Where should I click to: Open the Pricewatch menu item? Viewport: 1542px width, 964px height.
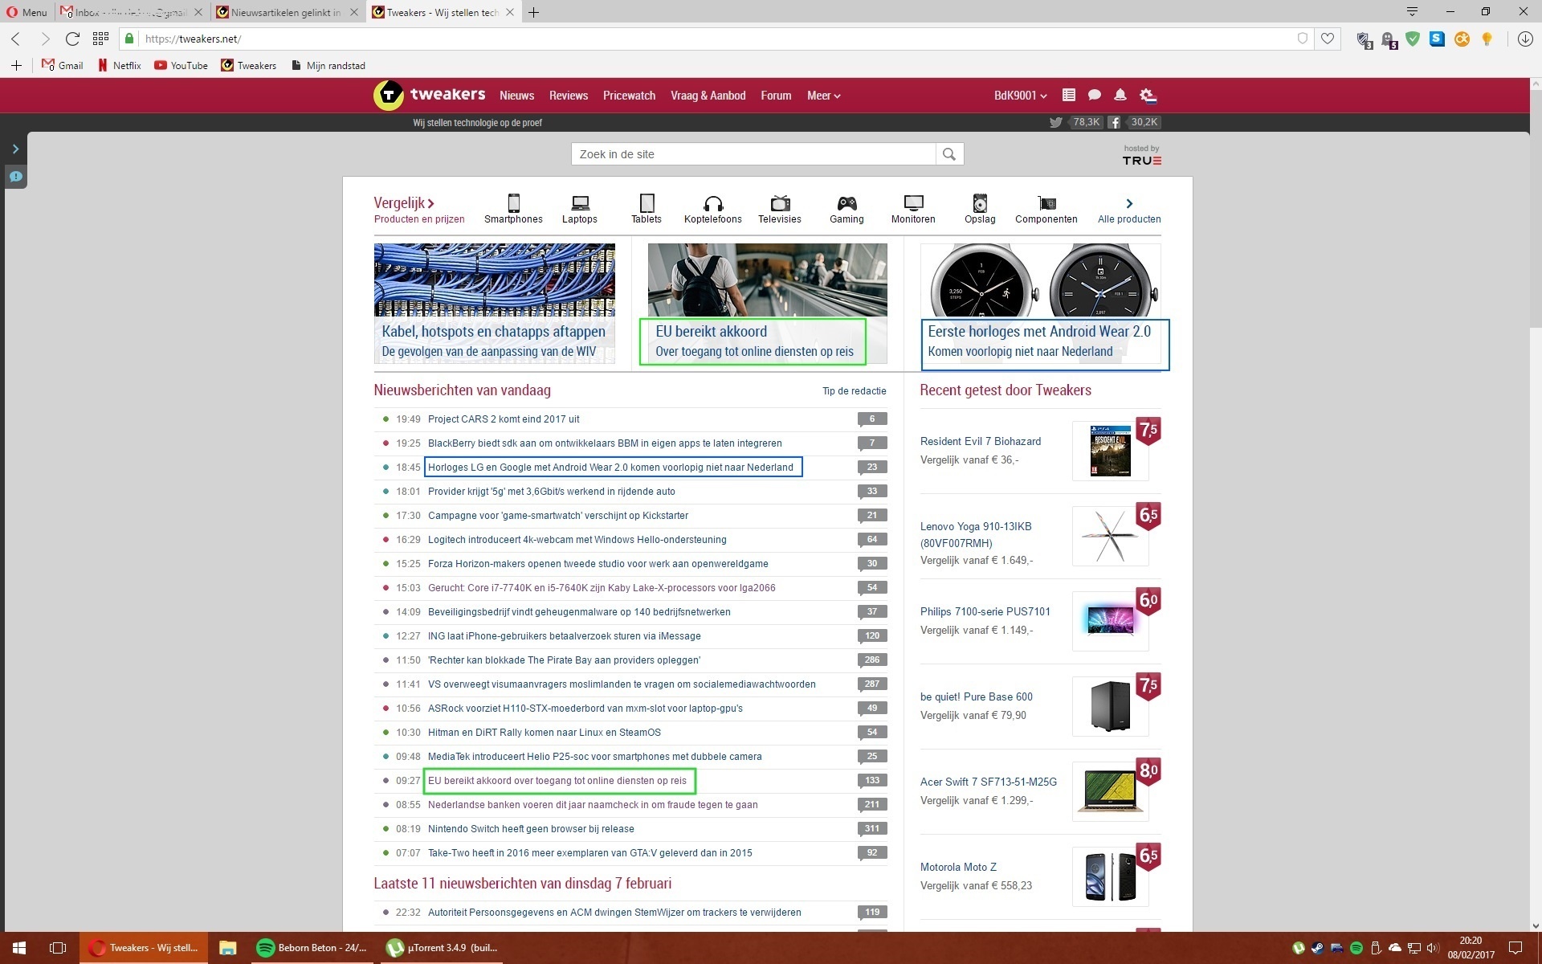629,96
